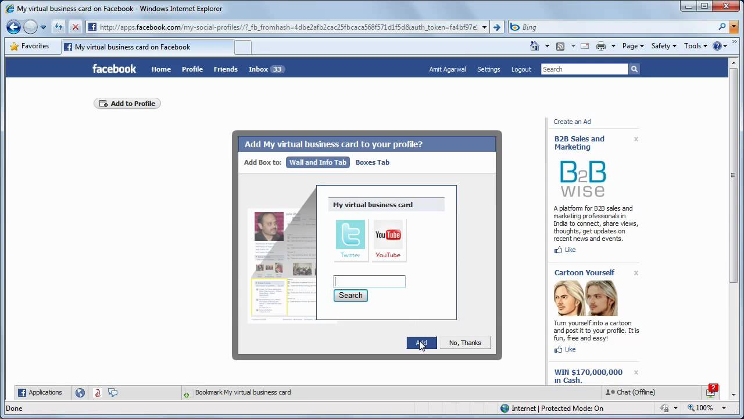The image size is (744, 419).
Task: Open Inbox with 33 messages
Action: tap(266, 69)
